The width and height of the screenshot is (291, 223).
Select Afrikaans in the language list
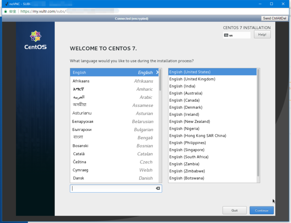tap(114, 81)
